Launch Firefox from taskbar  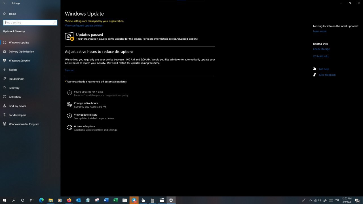(x=69, y=200)
